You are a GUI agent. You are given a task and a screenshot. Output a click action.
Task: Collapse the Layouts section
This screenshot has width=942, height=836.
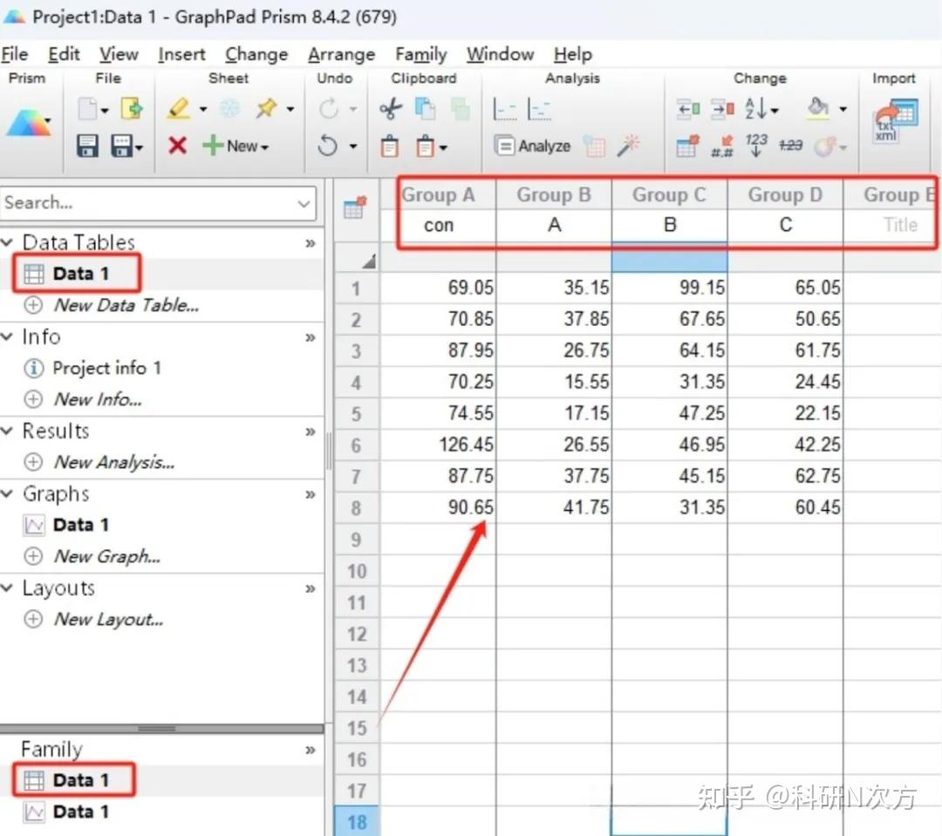coord(7,588)
